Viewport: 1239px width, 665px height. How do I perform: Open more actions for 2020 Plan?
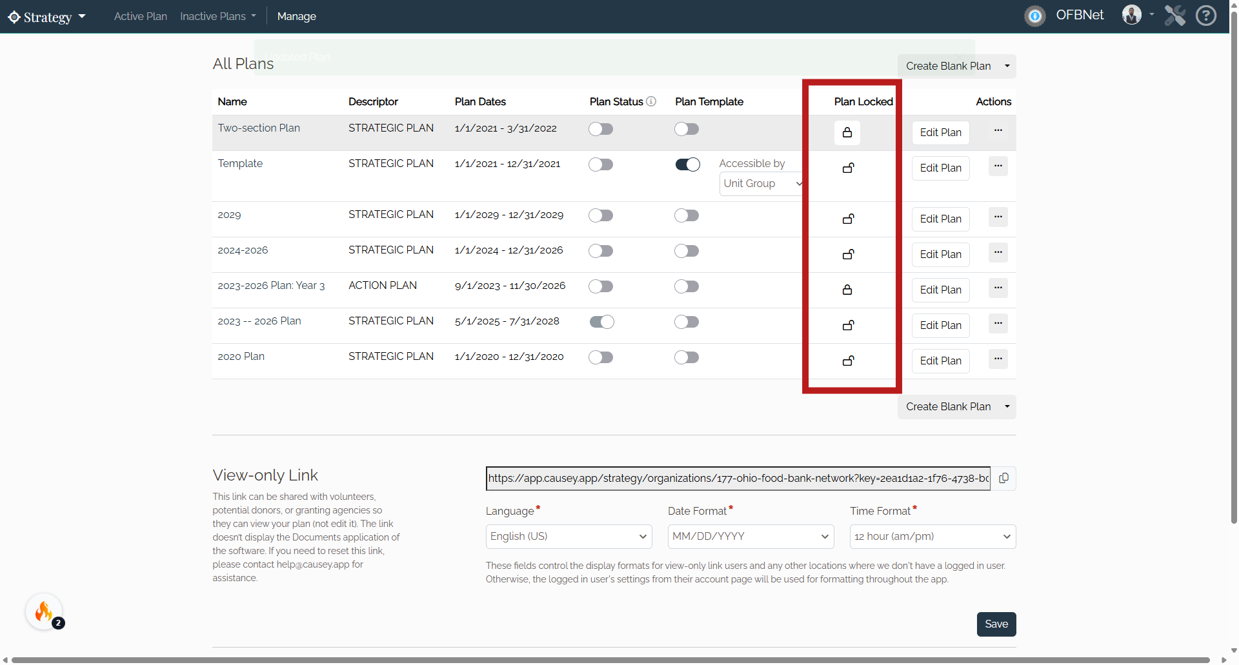[998, 359]
